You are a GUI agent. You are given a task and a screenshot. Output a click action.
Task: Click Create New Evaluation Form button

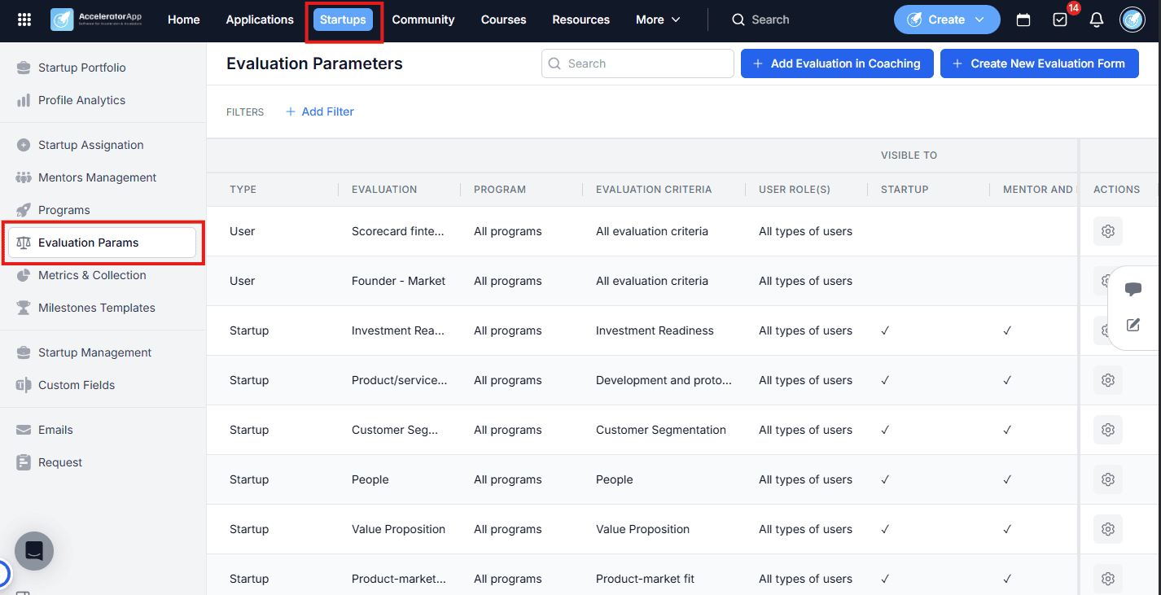tap(1040, 63)
